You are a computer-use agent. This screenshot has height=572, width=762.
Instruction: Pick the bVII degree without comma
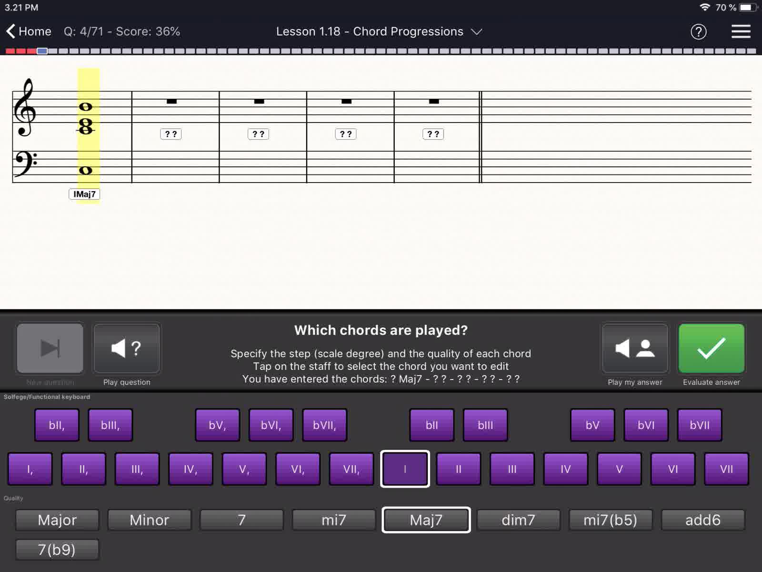click(x=700, y=425)
